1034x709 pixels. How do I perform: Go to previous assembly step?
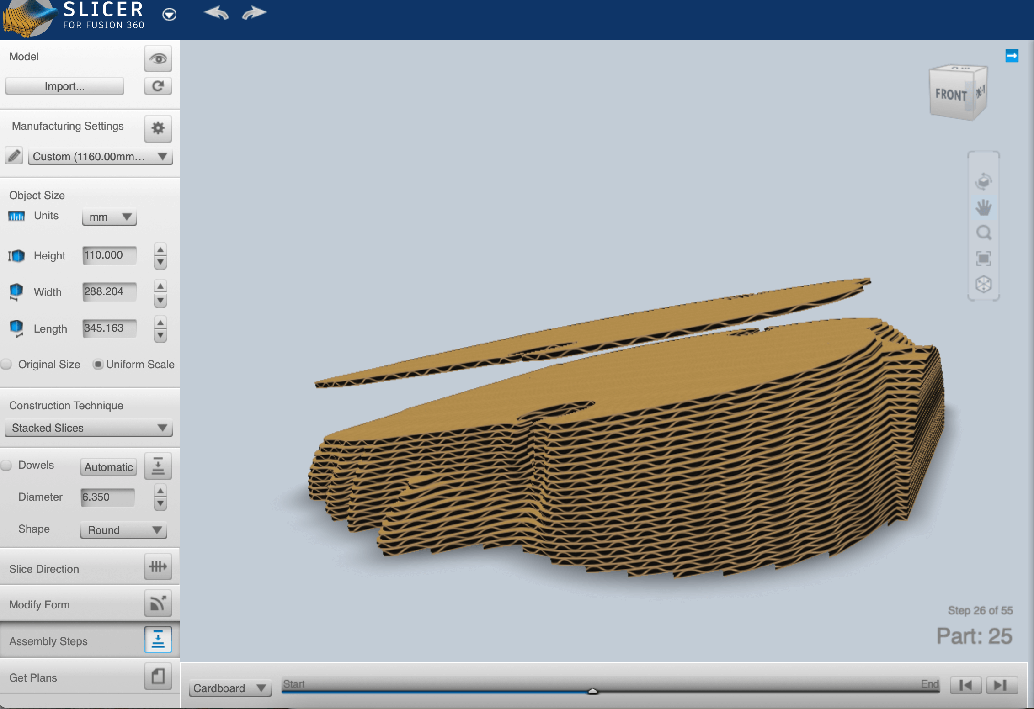pos(965,685)
